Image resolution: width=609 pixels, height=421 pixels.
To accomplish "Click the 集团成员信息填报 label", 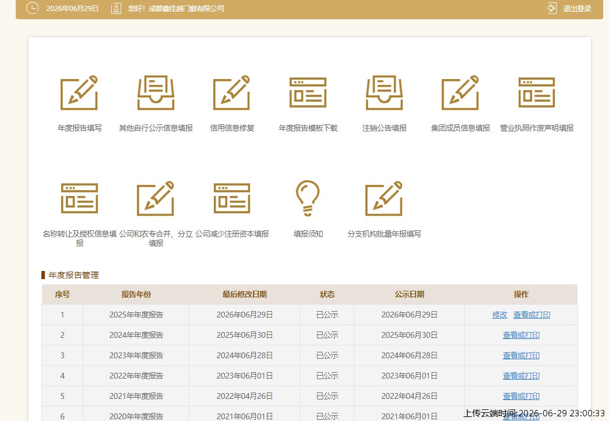I will 460,128.
